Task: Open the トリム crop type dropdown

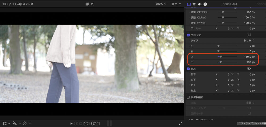Action: (249, 40)
